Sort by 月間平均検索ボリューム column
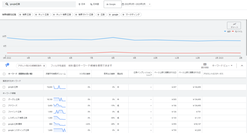Viewport: 247px width, 133px height. click(56, 74)
